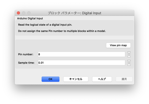
Task: Click the 'Do not assign the same Pin' warning text
Action: coord(62,31)
